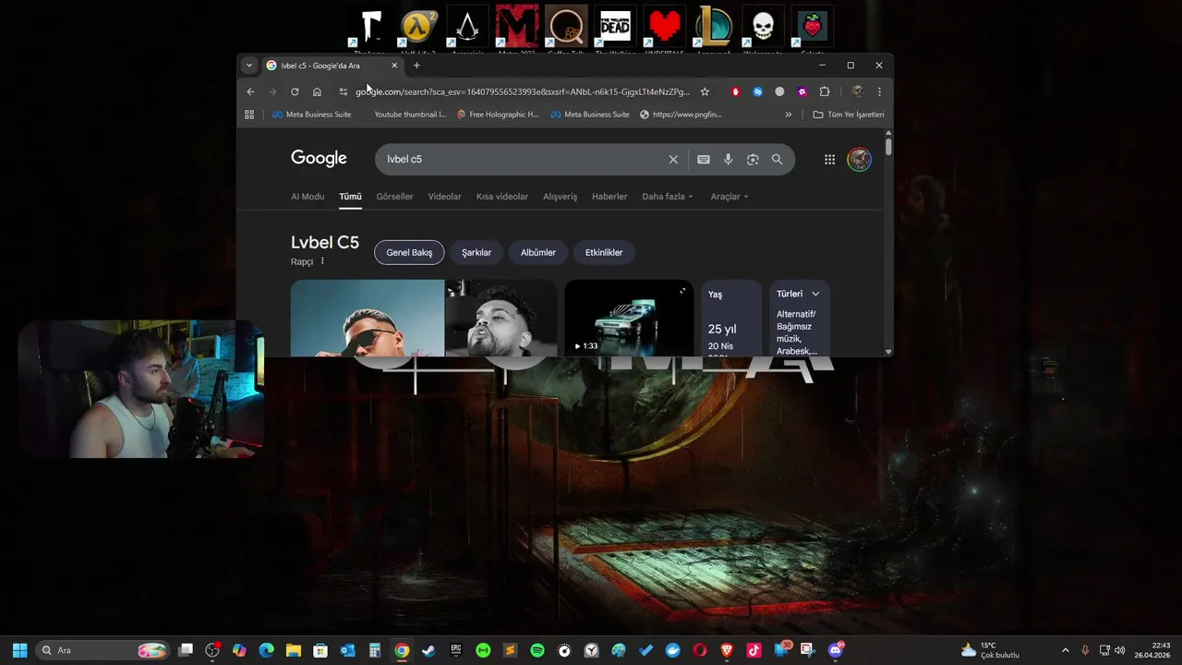Image resolution: width=1182 pixels, height=665 pixels.
Task: Select the Genel Bakış chip
Action: [409, 252]
